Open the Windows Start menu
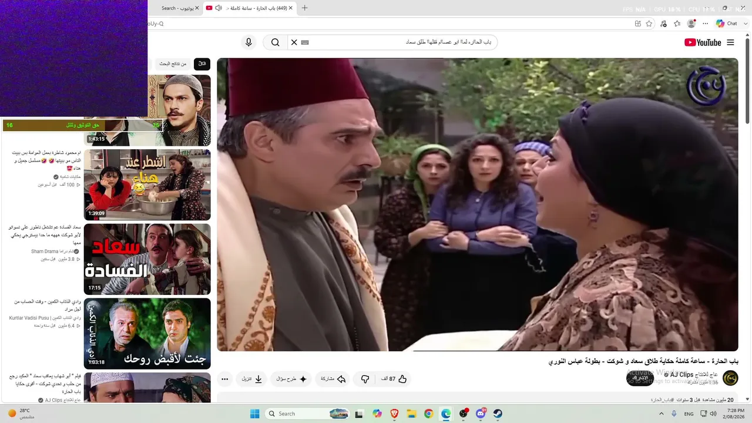This screenshot has height=423, width=752. click(254, 414)
